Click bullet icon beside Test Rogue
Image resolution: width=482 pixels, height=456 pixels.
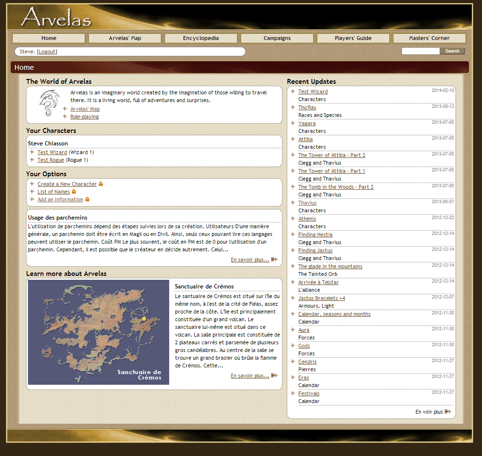point(32,160)
